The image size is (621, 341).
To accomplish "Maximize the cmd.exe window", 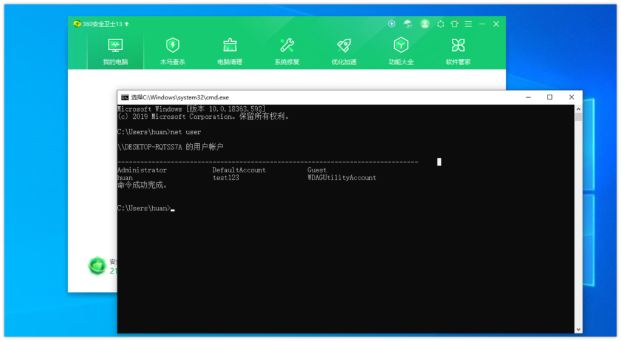I will [x=549, y=97].
